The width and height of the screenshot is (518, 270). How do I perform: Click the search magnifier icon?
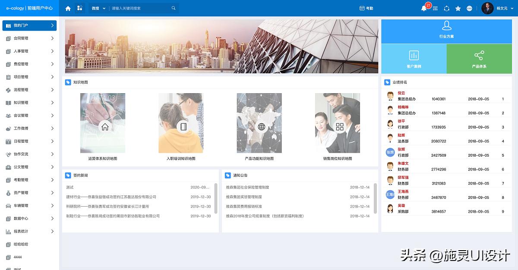point(174,8)
